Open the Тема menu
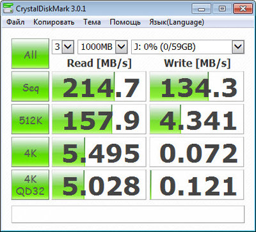This screenshot has height=232, width=256. [x=92, y=22]
